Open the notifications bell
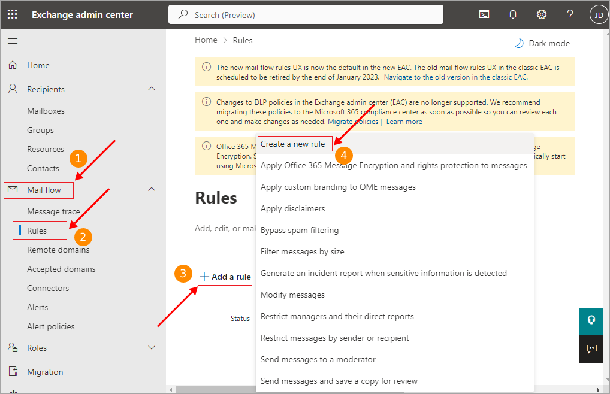This screenshot has width=610, height=394. 513,15
